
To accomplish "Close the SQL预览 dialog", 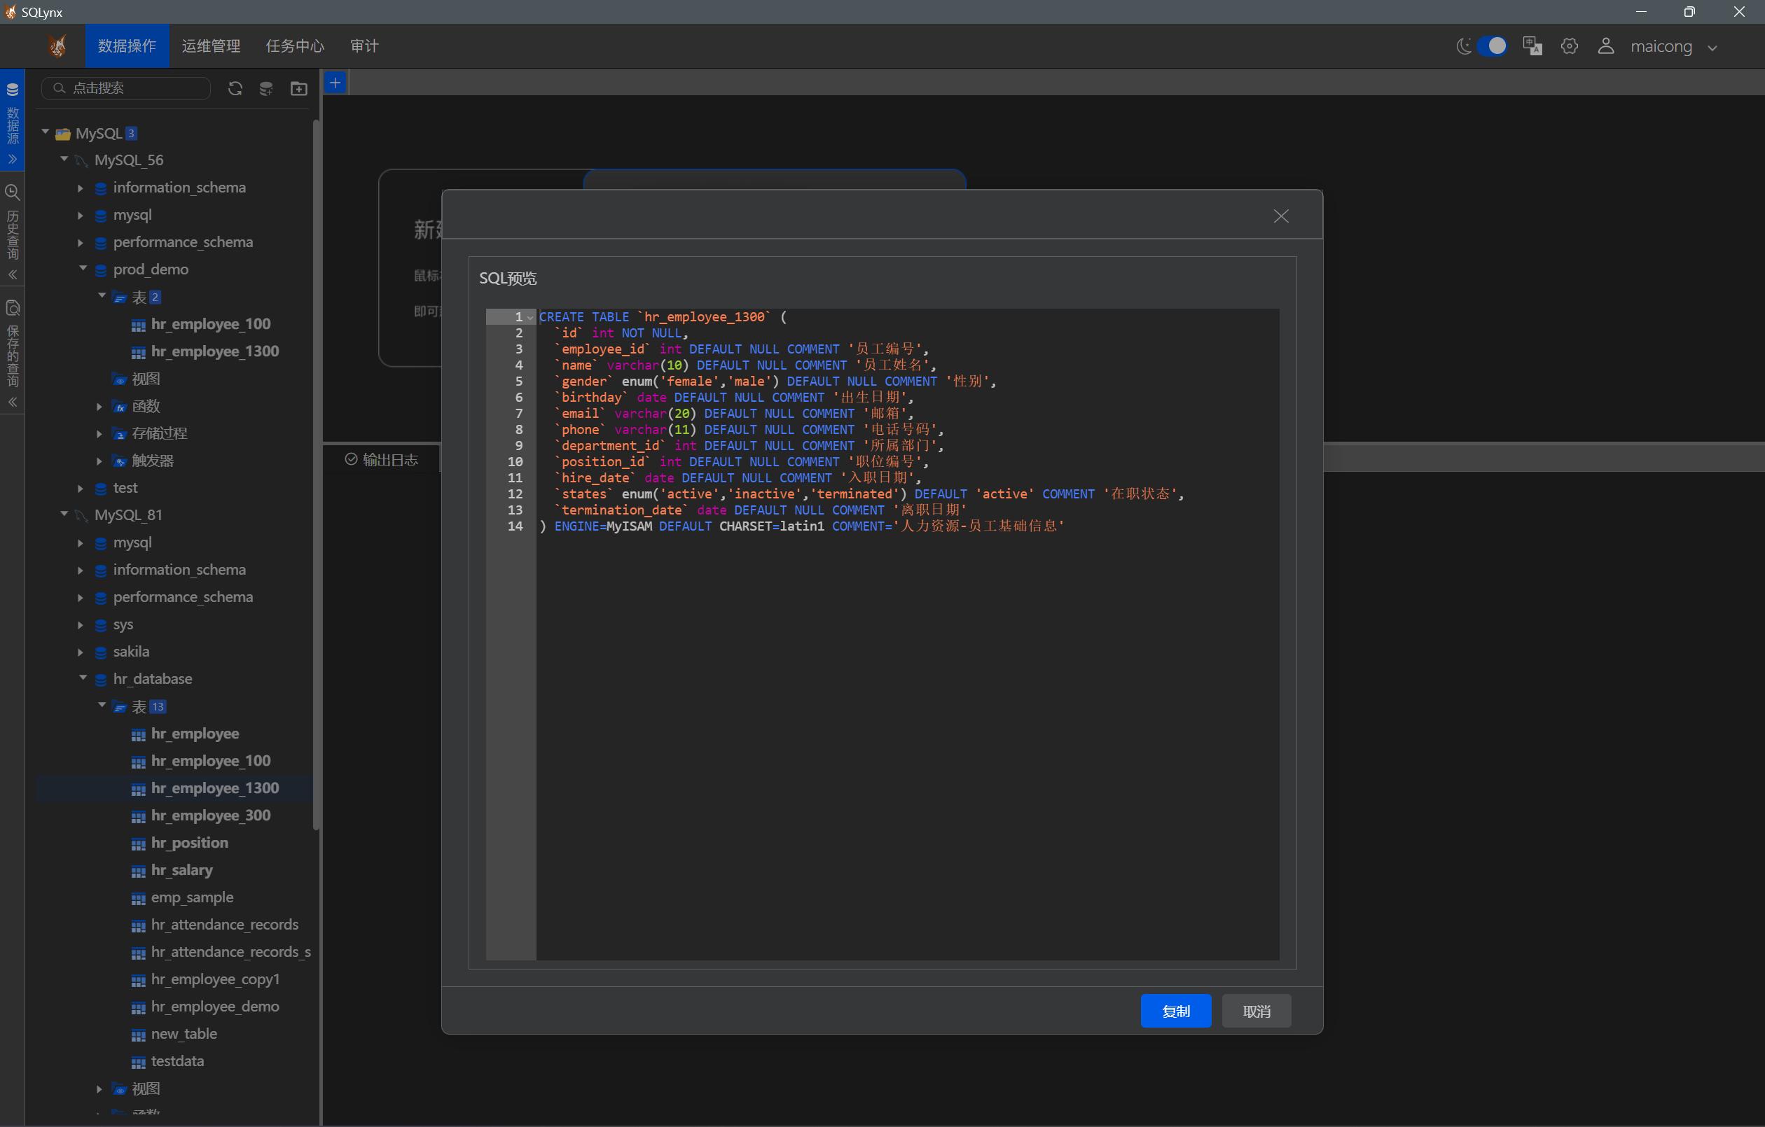I will (x=1280, y=216).
